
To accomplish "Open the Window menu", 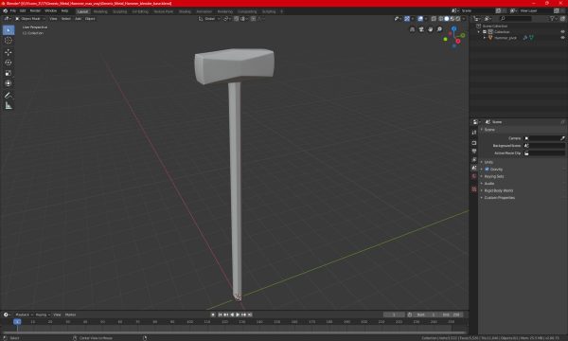I will (51, 10).
